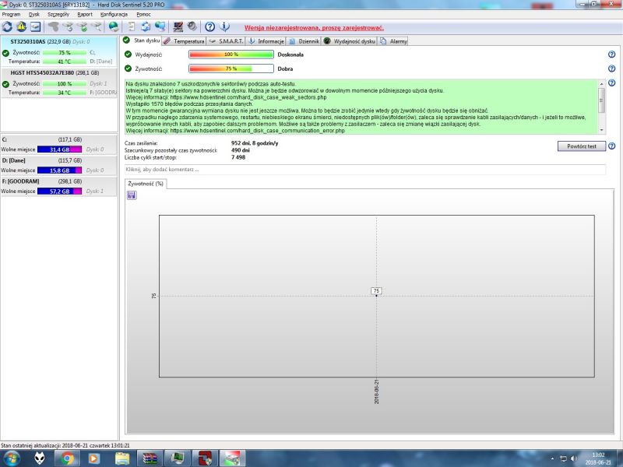Open the Pomoc menu
The height and width of the screenshot is (467, 623).
[143, 14]
